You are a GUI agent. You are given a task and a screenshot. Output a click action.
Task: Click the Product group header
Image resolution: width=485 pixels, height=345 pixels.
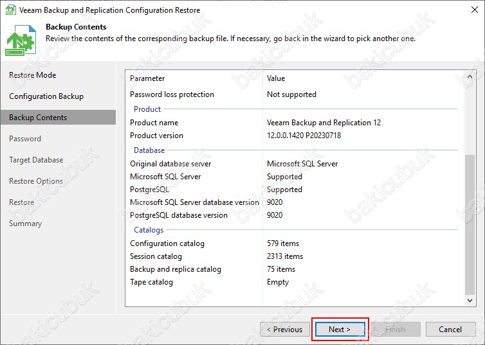147,109
